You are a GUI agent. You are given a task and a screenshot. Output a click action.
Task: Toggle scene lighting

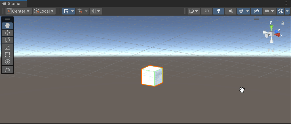point(219,11)
